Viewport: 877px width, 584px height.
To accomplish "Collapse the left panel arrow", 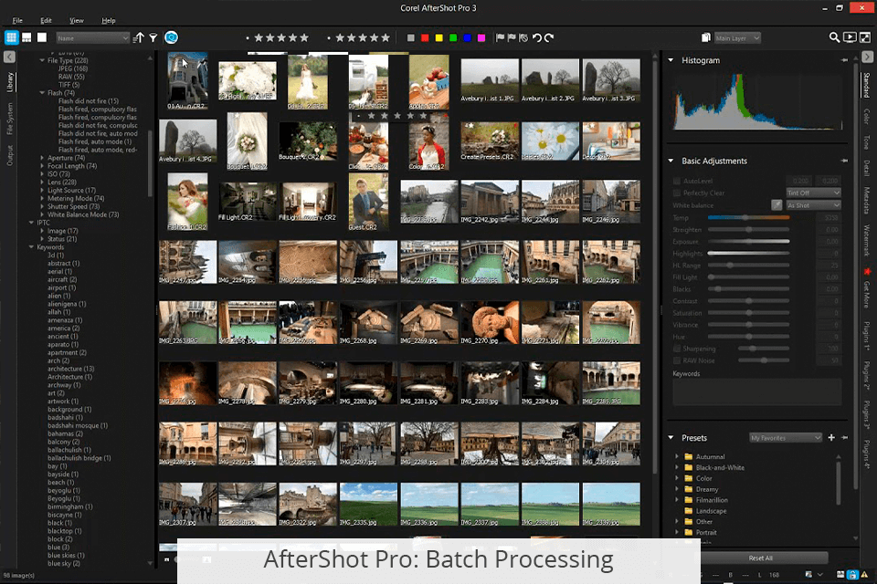I will (x=9, y=57).
